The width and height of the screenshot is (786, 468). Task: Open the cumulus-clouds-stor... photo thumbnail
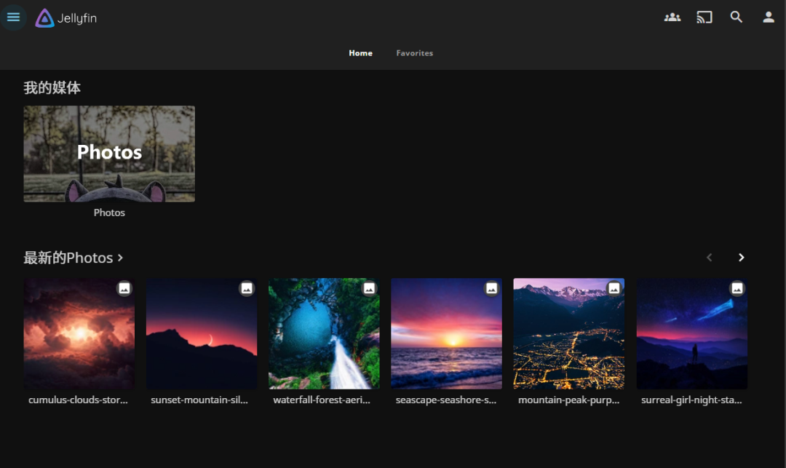tap(79, 333)
